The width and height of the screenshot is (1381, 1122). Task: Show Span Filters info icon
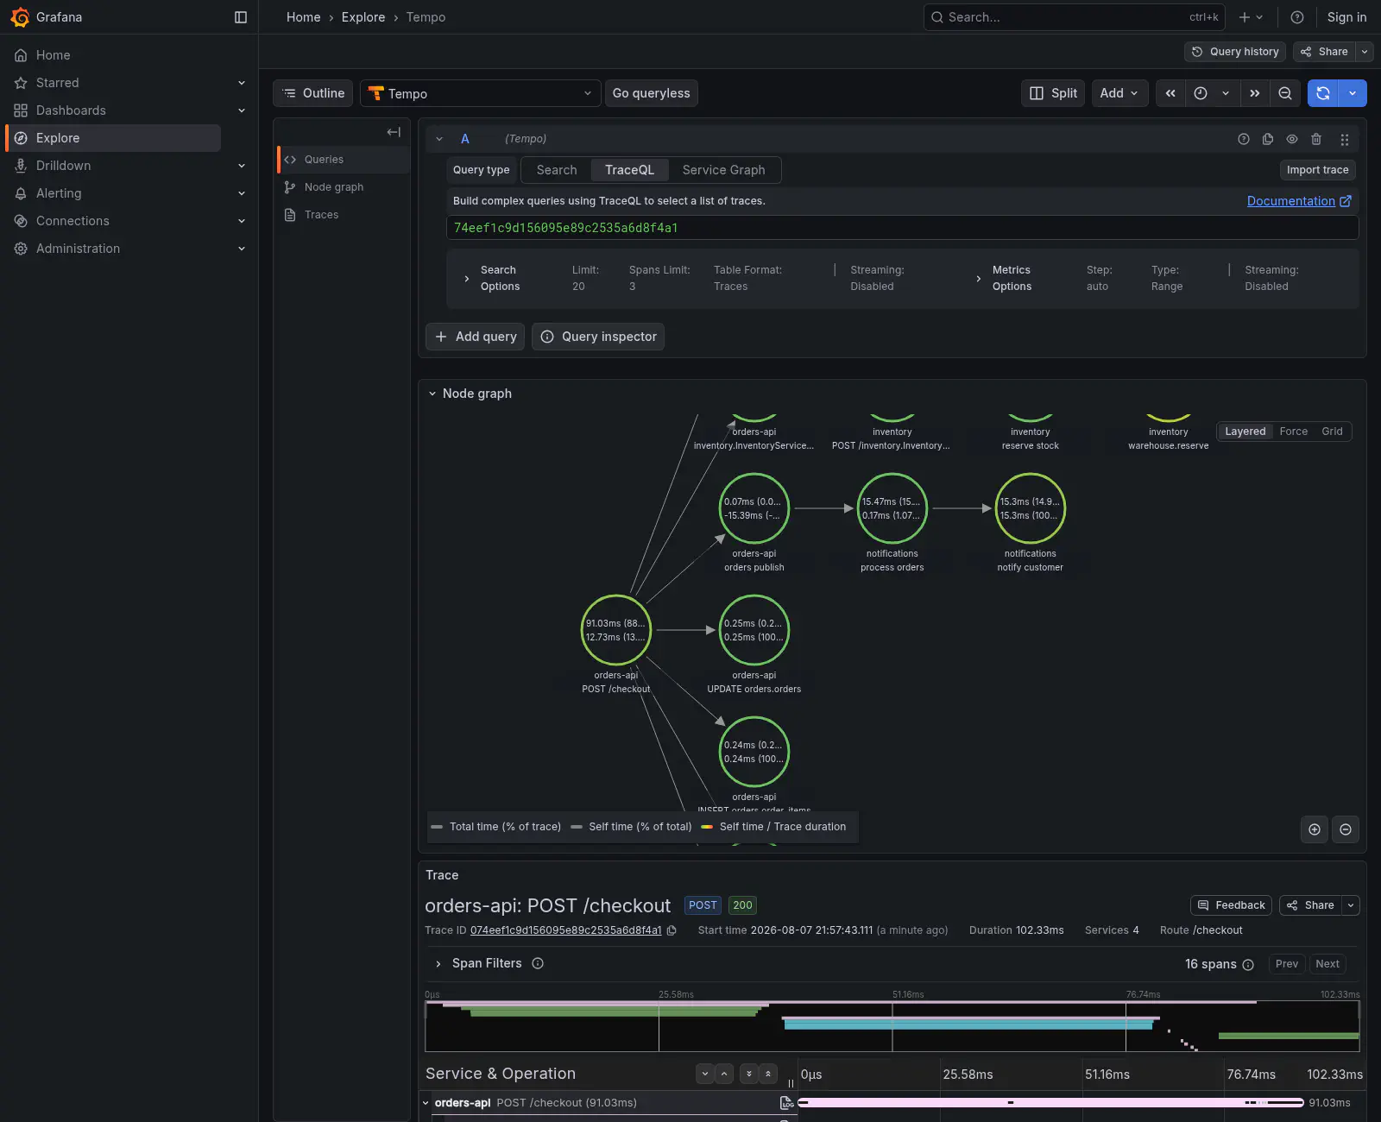tap(538, 964)
